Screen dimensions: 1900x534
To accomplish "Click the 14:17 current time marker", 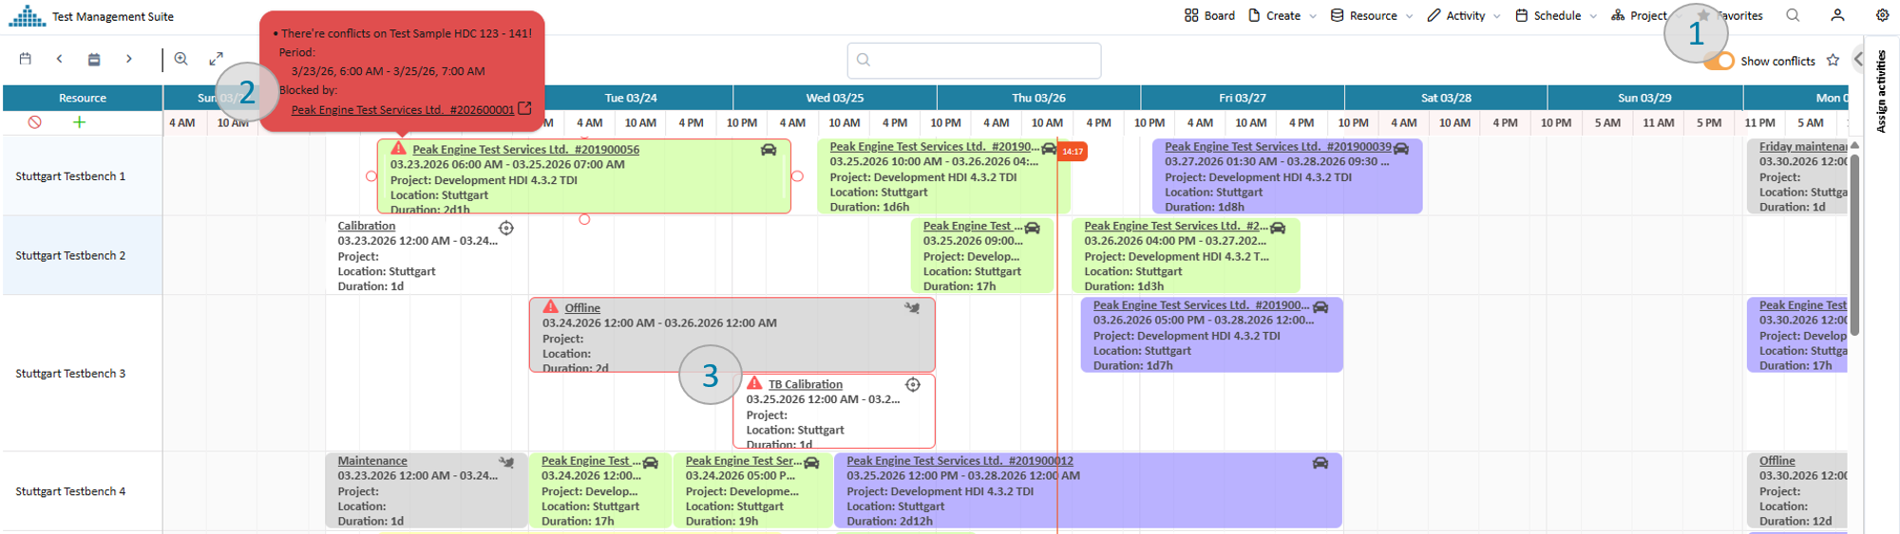I will [x=1073, y=152].
